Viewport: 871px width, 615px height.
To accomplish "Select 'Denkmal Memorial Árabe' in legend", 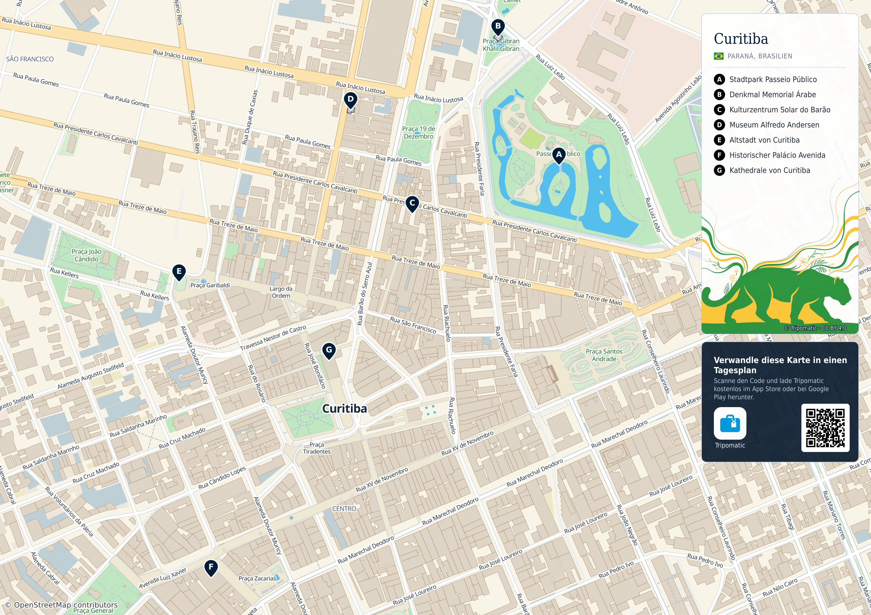I will click(773, 95).
